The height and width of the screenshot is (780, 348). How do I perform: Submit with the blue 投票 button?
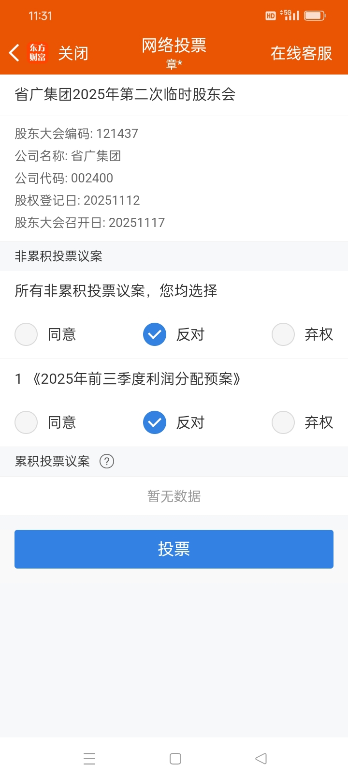coord(174,549)
